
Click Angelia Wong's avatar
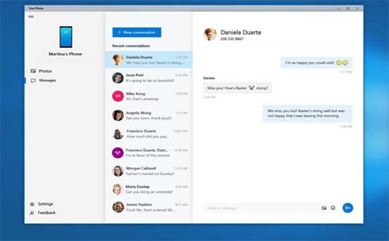click(118, 115)
